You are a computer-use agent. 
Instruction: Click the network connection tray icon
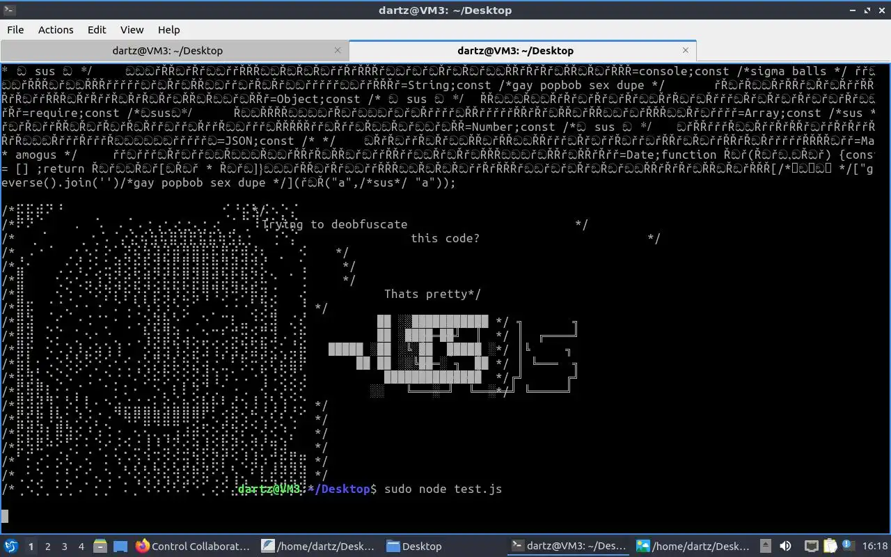(x=812, y=546)
